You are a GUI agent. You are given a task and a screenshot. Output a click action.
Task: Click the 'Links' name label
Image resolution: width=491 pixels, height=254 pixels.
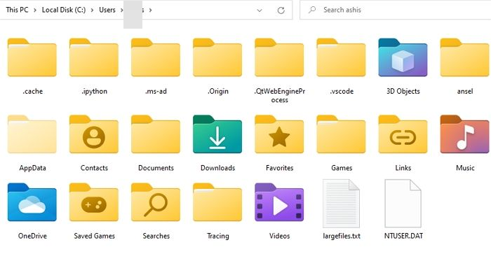403,168
